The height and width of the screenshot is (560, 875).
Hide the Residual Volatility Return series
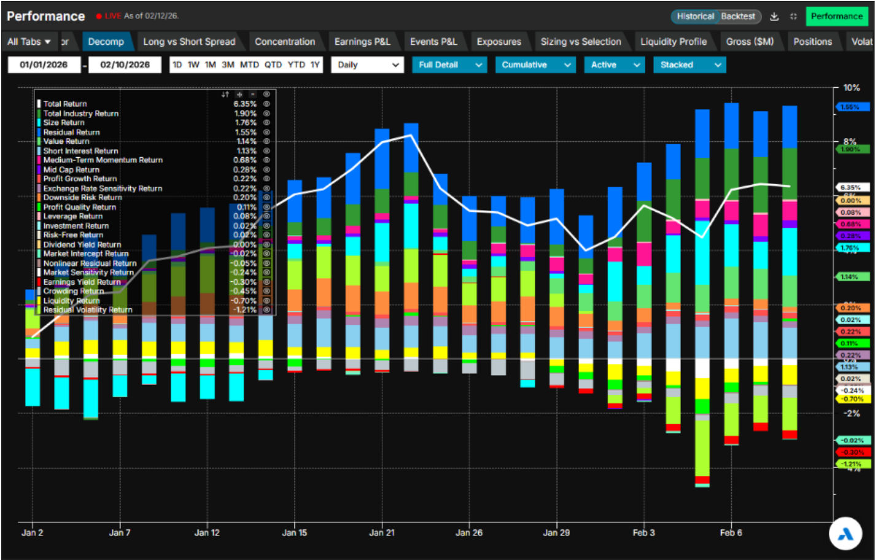pyautogui.click(x=266, y=310)
